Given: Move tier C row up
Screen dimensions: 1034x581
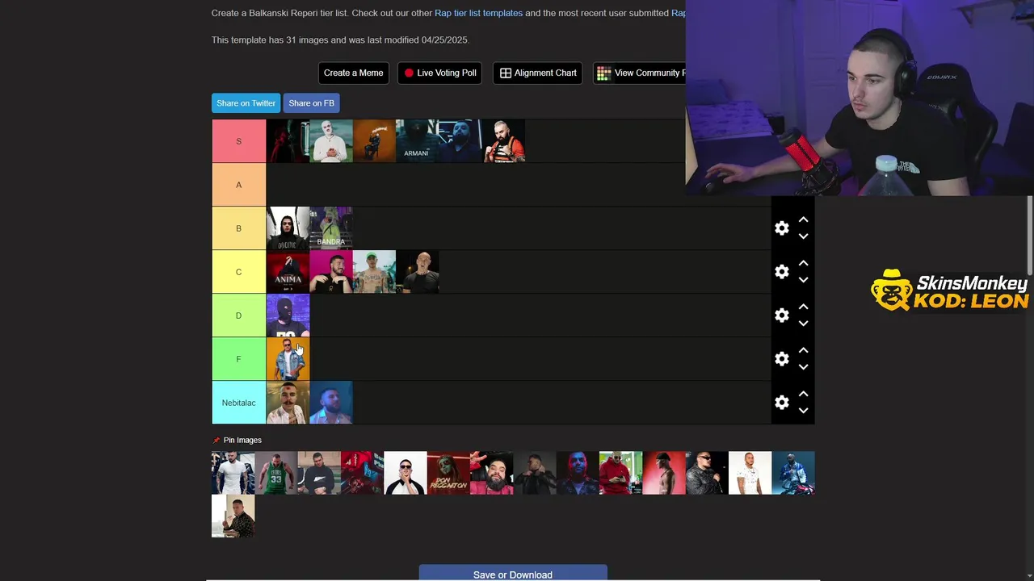Looking at the screenshot, I should (x=803, y=263).
